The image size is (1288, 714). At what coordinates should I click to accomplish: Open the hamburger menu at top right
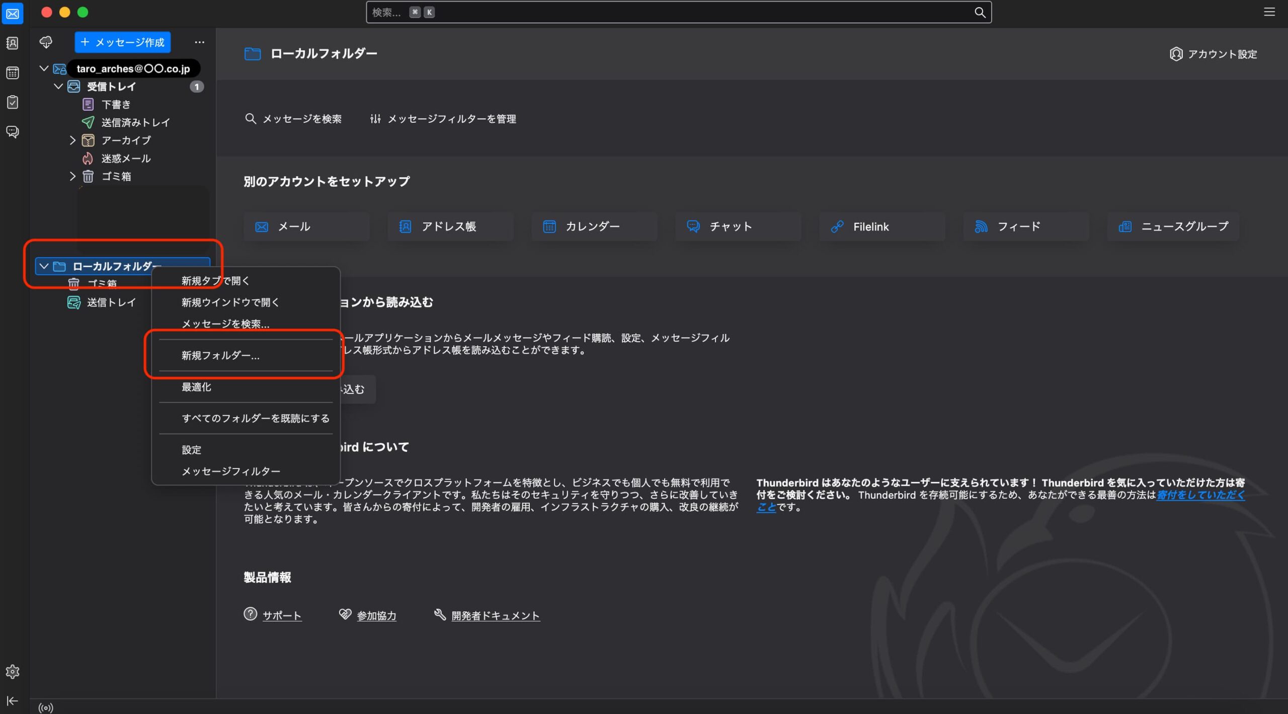pos(1270,12)
